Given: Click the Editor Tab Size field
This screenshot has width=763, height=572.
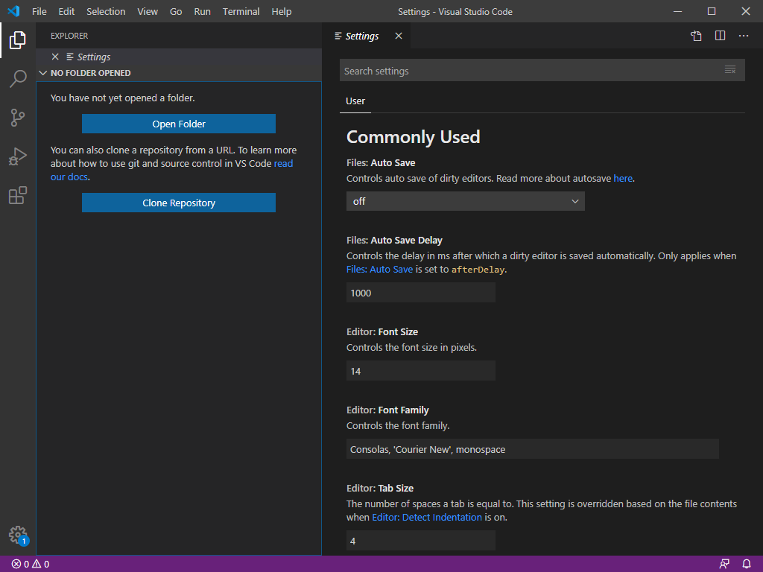Looking at the screenshot, I should (421, 541).
